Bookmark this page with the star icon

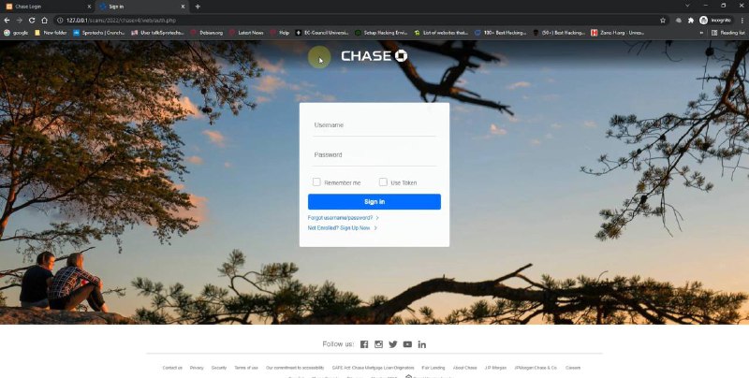(663, 20)
